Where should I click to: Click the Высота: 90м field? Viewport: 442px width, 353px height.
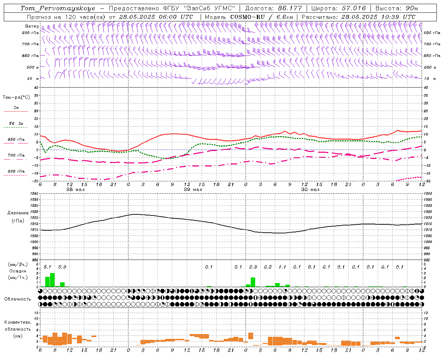[396, 8]
